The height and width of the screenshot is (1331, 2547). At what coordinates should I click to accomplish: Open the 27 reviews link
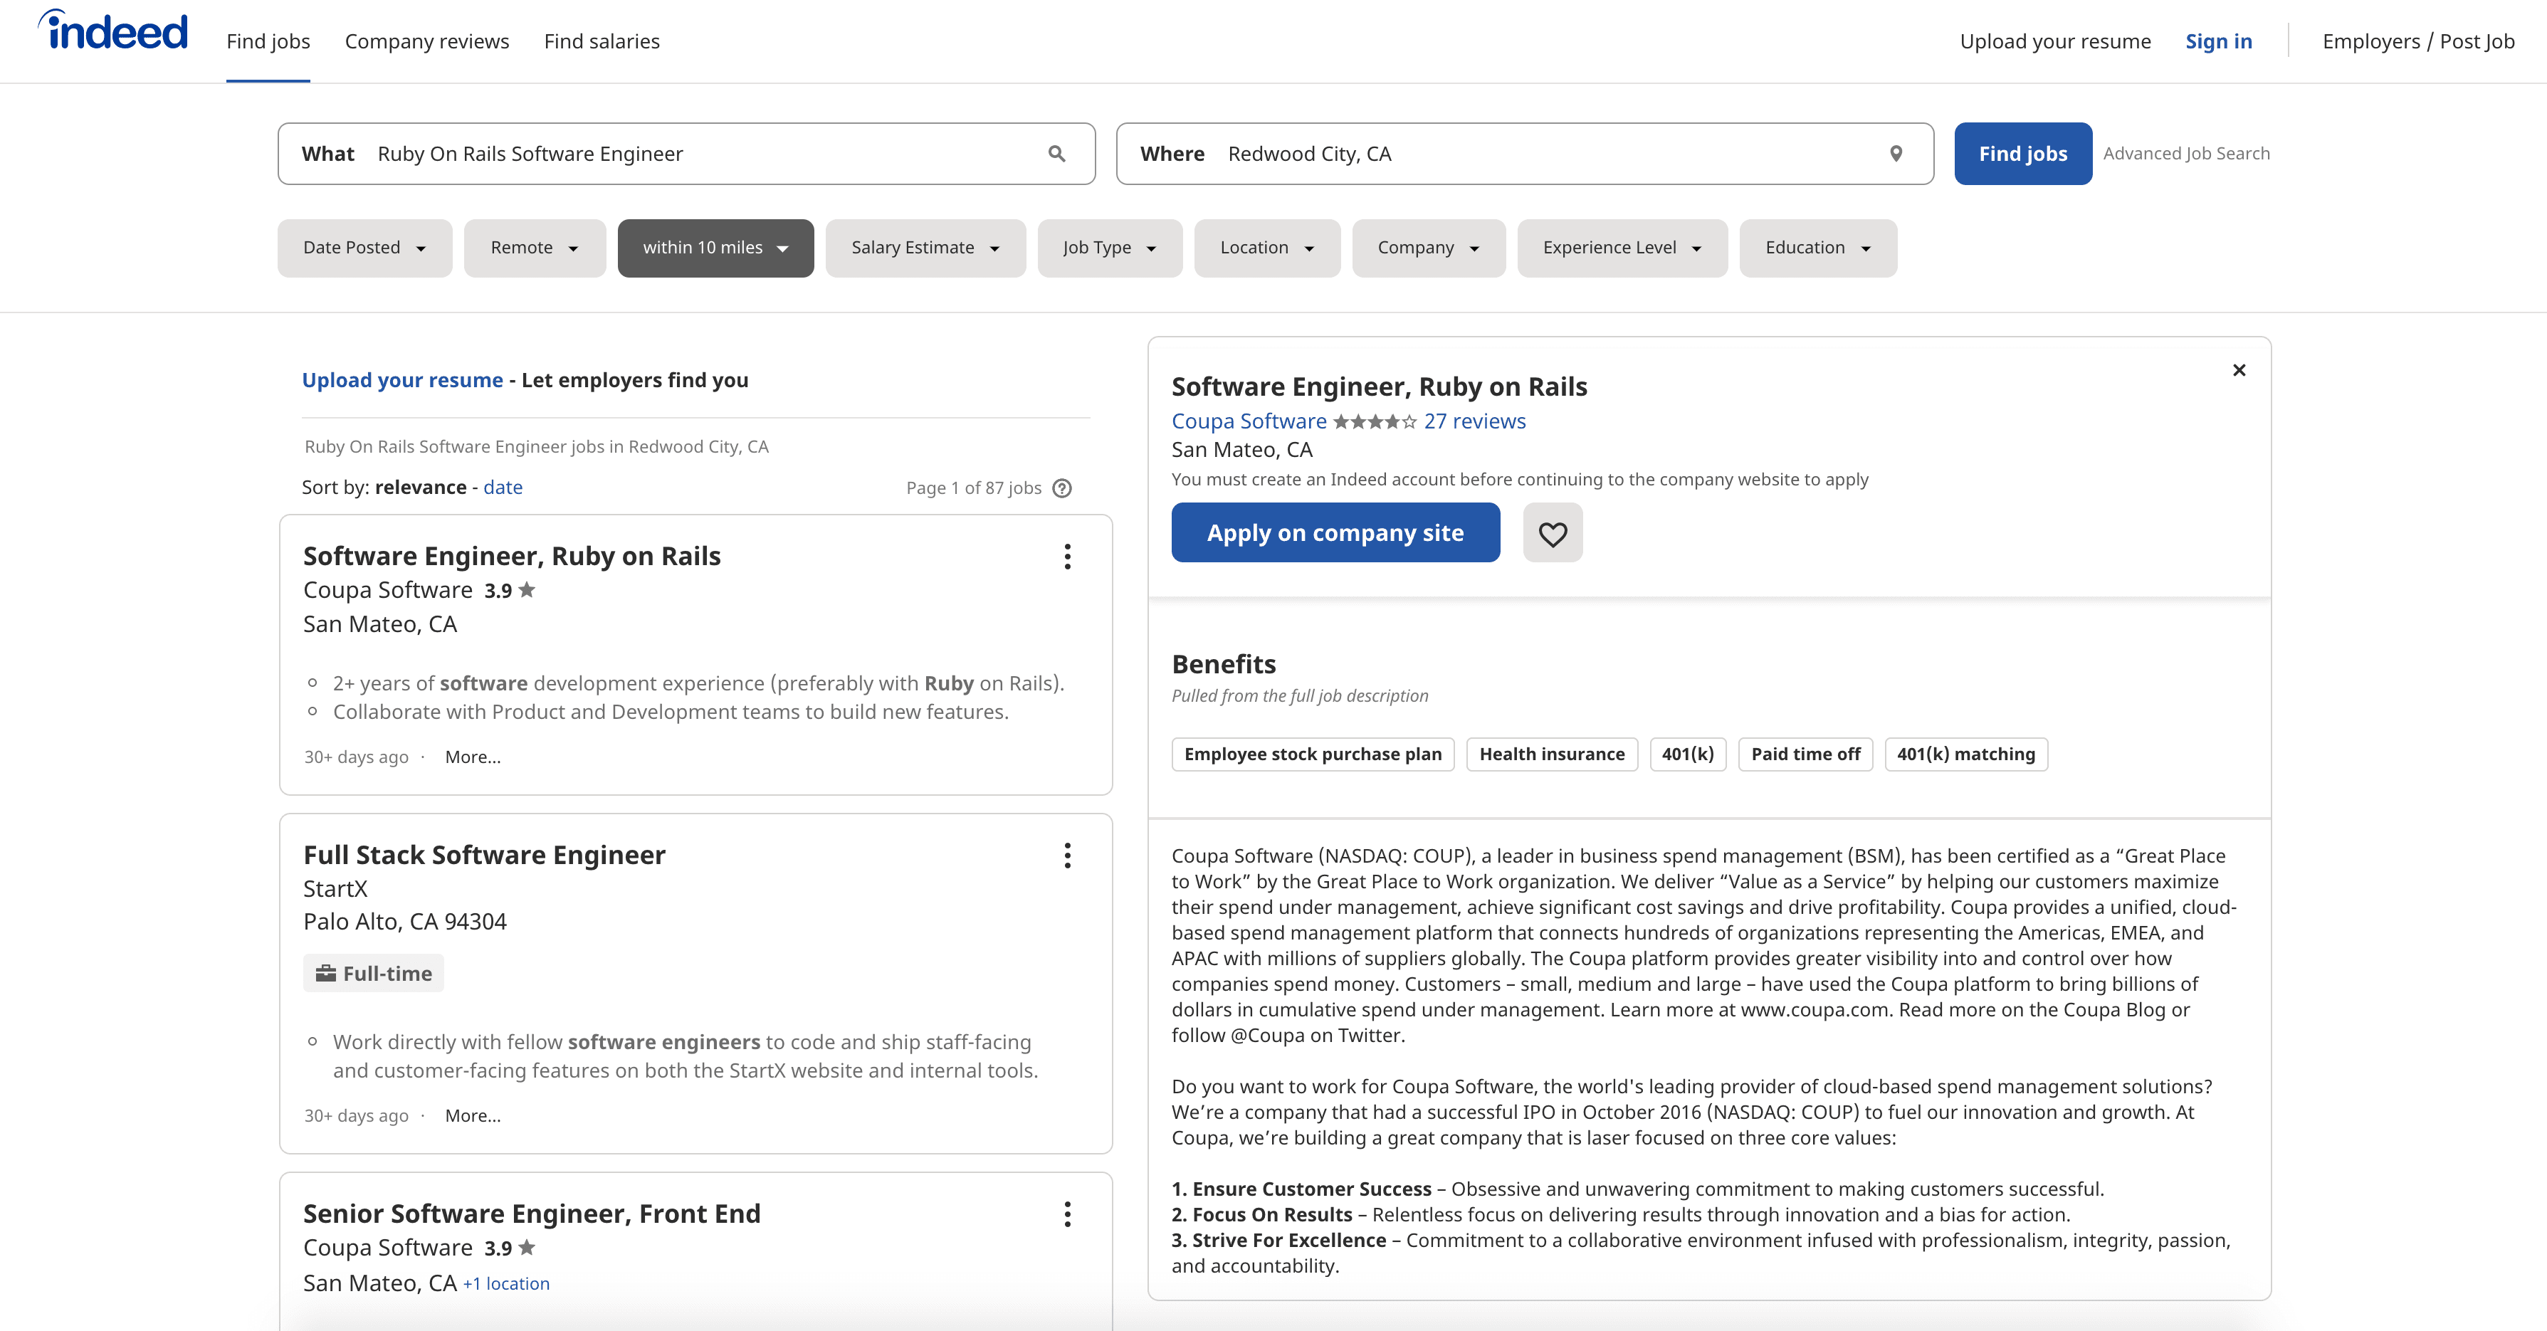1474,421
